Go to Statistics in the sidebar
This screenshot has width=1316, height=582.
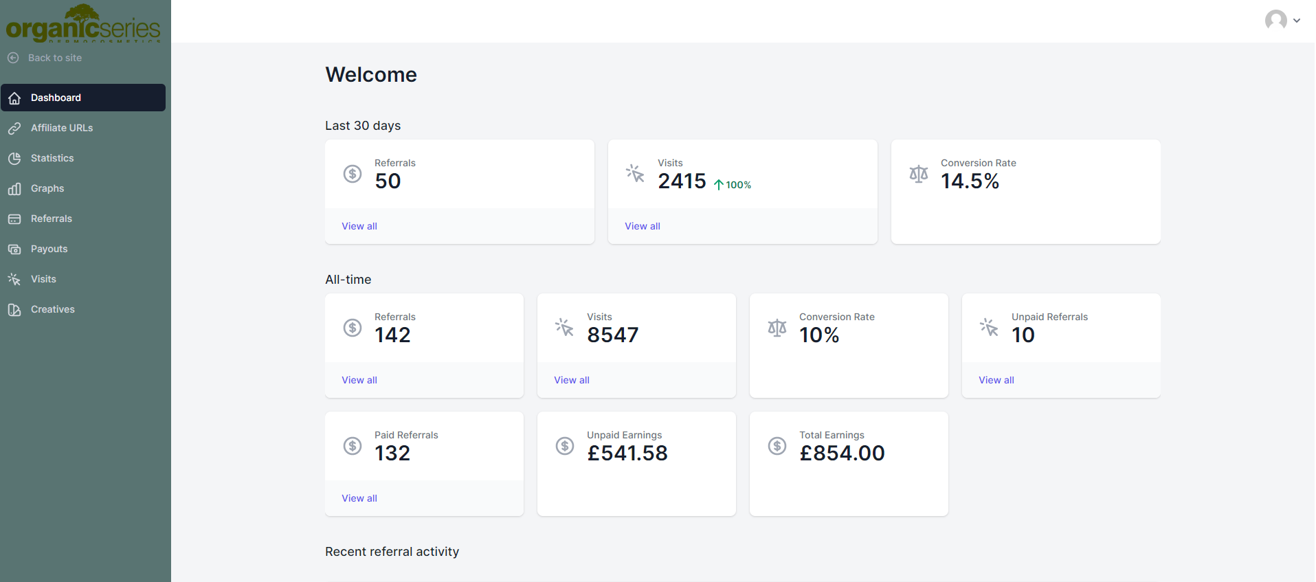[52, 158]
